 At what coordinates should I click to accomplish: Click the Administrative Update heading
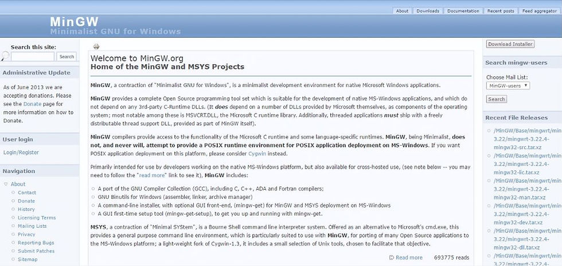point(37,72)
